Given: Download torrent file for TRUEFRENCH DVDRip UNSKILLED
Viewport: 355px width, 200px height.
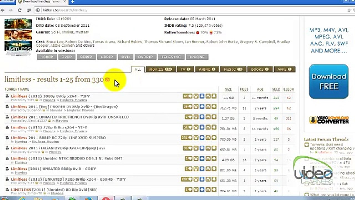Looking at the screenshot, I should [214, 117].
